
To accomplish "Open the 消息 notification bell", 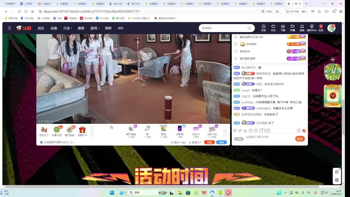I will click(302, 28).
